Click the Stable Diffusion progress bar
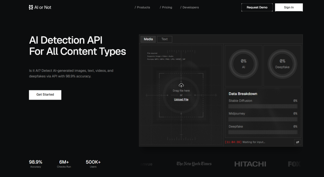324x177 pixels. [x=263, y=106]
